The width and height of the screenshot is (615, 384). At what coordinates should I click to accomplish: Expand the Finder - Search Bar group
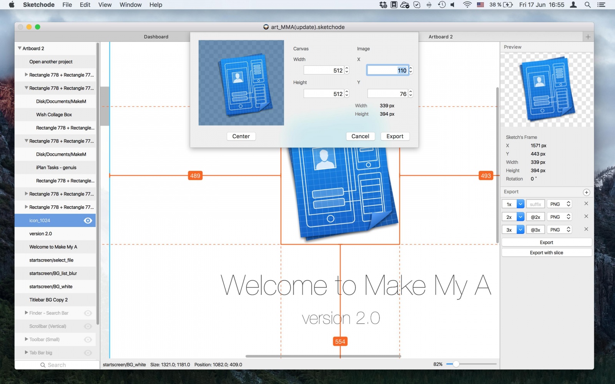[x=27, y=313]
